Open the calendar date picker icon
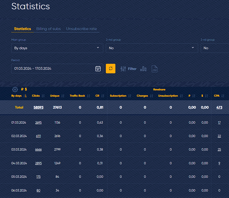 tap(98, 69)
